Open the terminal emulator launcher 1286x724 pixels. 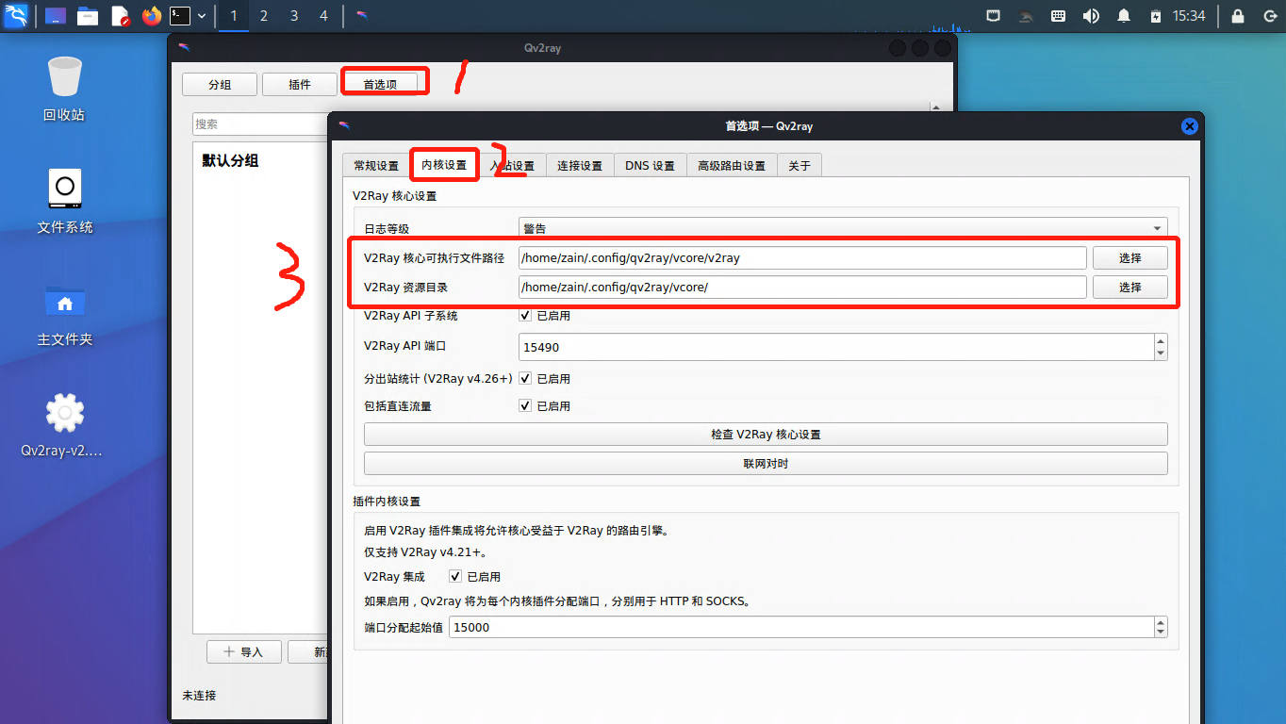(180, 16)
